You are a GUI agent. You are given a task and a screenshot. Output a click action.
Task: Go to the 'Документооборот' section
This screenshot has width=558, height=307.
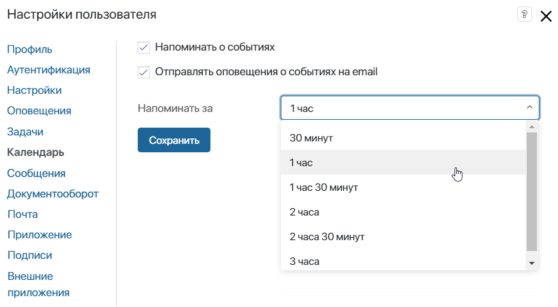tap(53, 194)
